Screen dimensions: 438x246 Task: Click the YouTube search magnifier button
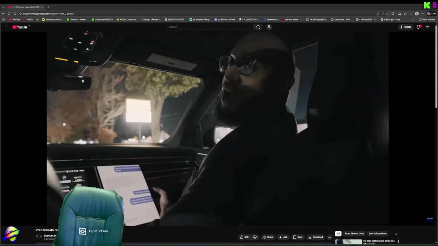click(258, 27)
